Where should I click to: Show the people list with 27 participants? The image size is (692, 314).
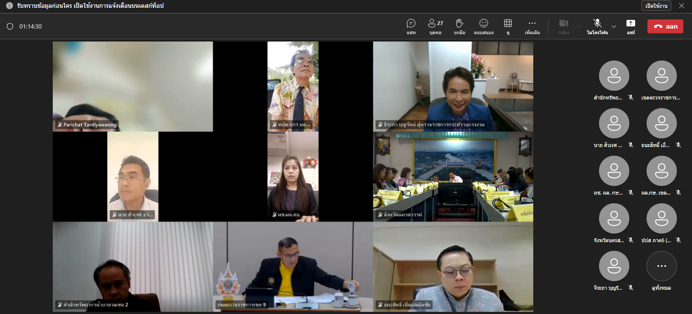coord(435,26)
